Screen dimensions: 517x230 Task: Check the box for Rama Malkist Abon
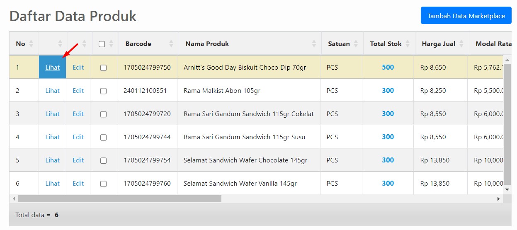coord(103,91)
